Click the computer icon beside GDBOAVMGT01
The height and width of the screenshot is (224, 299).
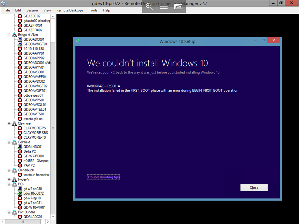click(20, 44)
